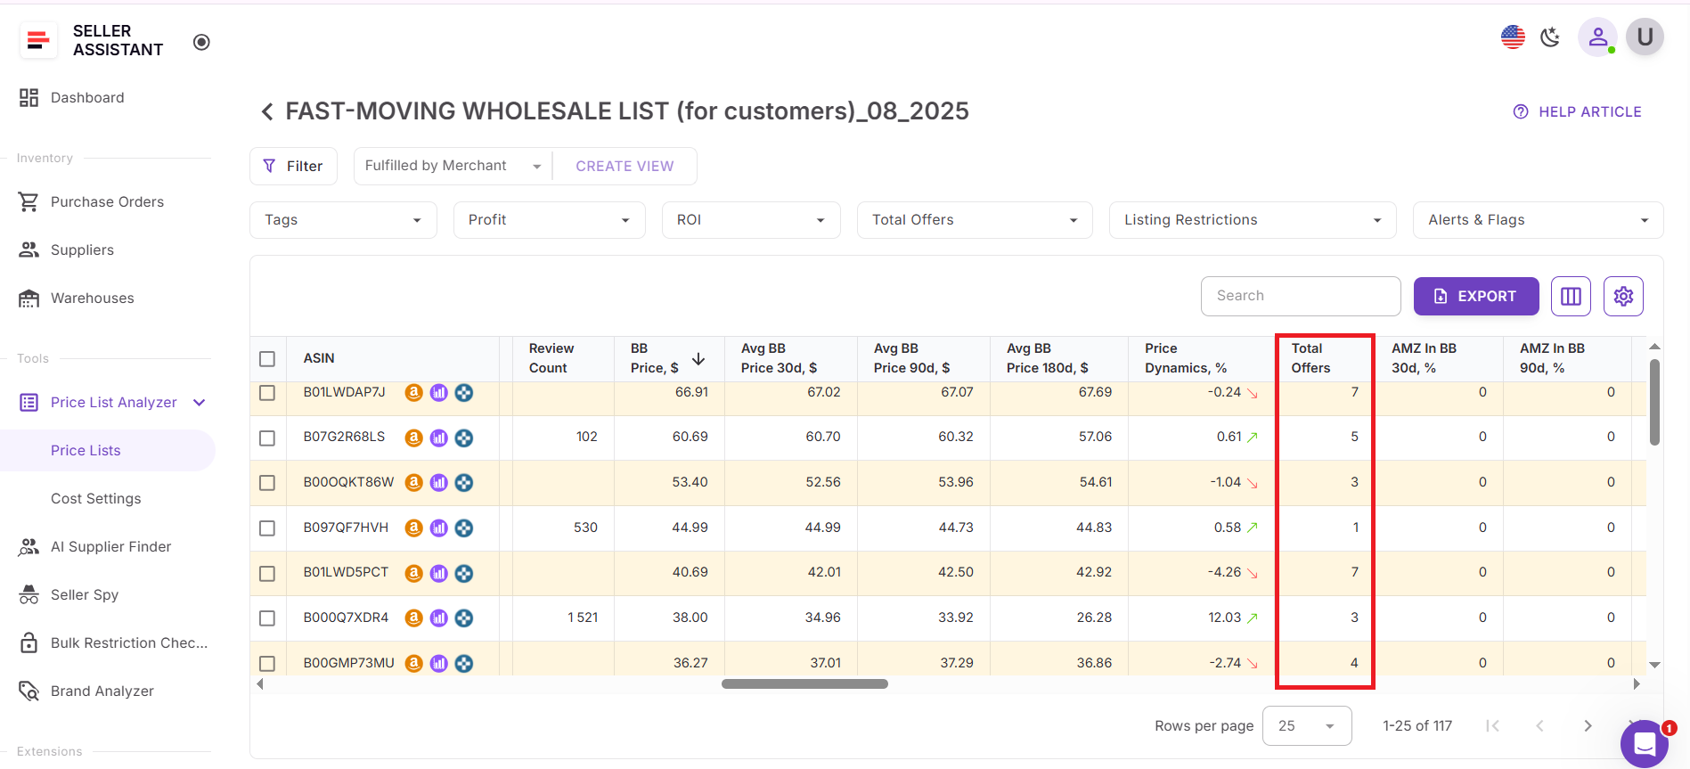
Task: Open the Rows per page dropdown
Action: point(1307,726)
